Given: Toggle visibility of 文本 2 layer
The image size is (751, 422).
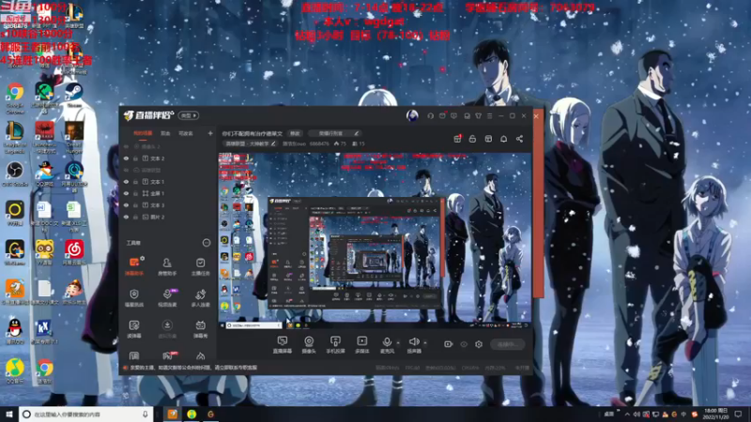Looking at the screenshot, I should click(x=127, y=158).
